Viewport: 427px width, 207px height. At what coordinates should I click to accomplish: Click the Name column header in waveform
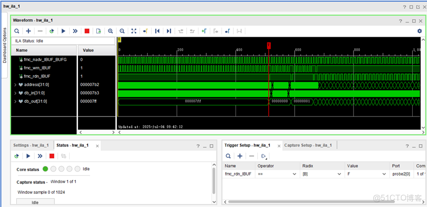pyautogui.click(x=44, y=50)
